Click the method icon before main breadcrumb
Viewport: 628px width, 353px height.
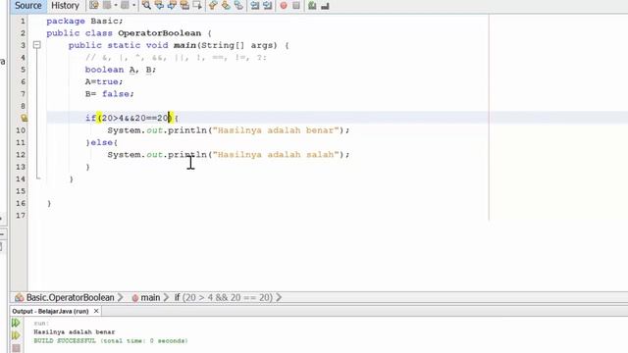pyautogui.click(x=135, y=298)
